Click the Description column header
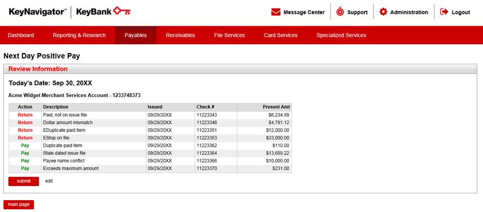Screen dimensions: 483x212 pos(56,107)
